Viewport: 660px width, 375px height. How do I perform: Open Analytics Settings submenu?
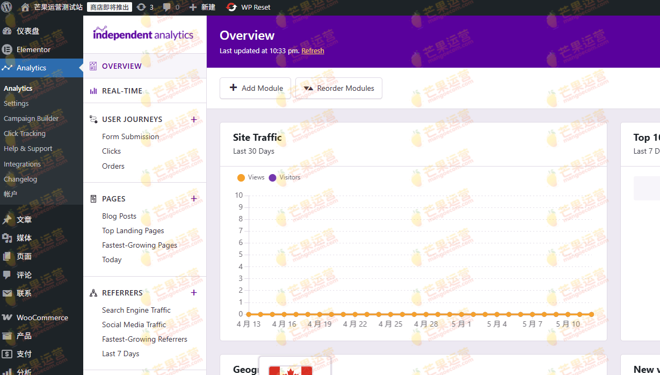tap(16, 103)
